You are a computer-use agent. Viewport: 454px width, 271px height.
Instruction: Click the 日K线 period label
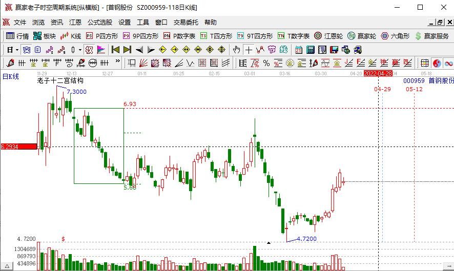[11, 76]
